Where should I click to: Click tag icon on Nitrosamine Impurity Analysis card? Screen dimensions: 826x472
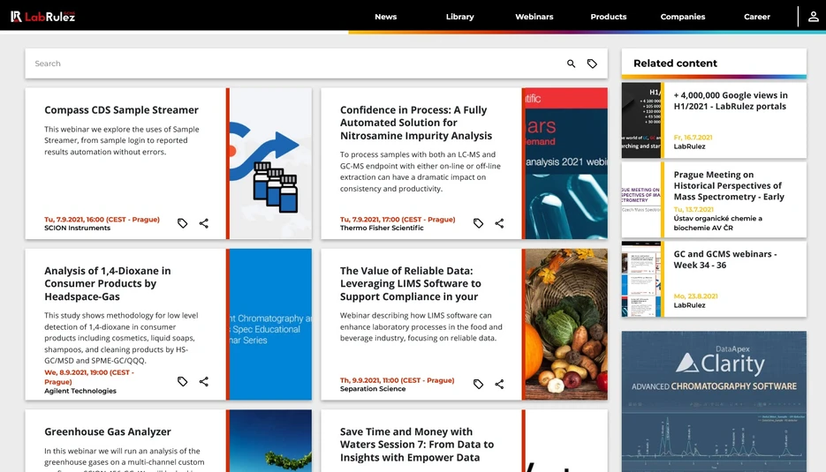coord(478,223)
